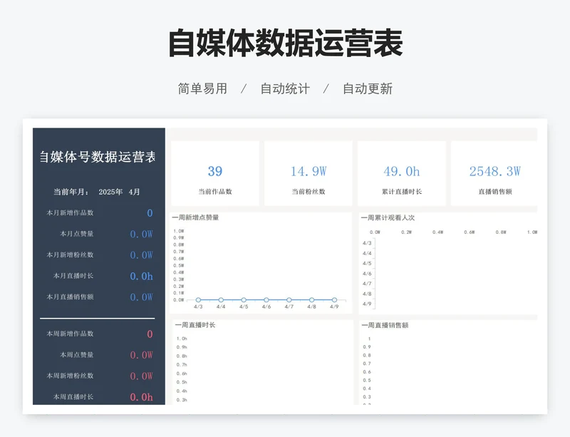Click the 直播销售额 card label
This screenshot has width=570, height=437.
[x=495, y=192]
